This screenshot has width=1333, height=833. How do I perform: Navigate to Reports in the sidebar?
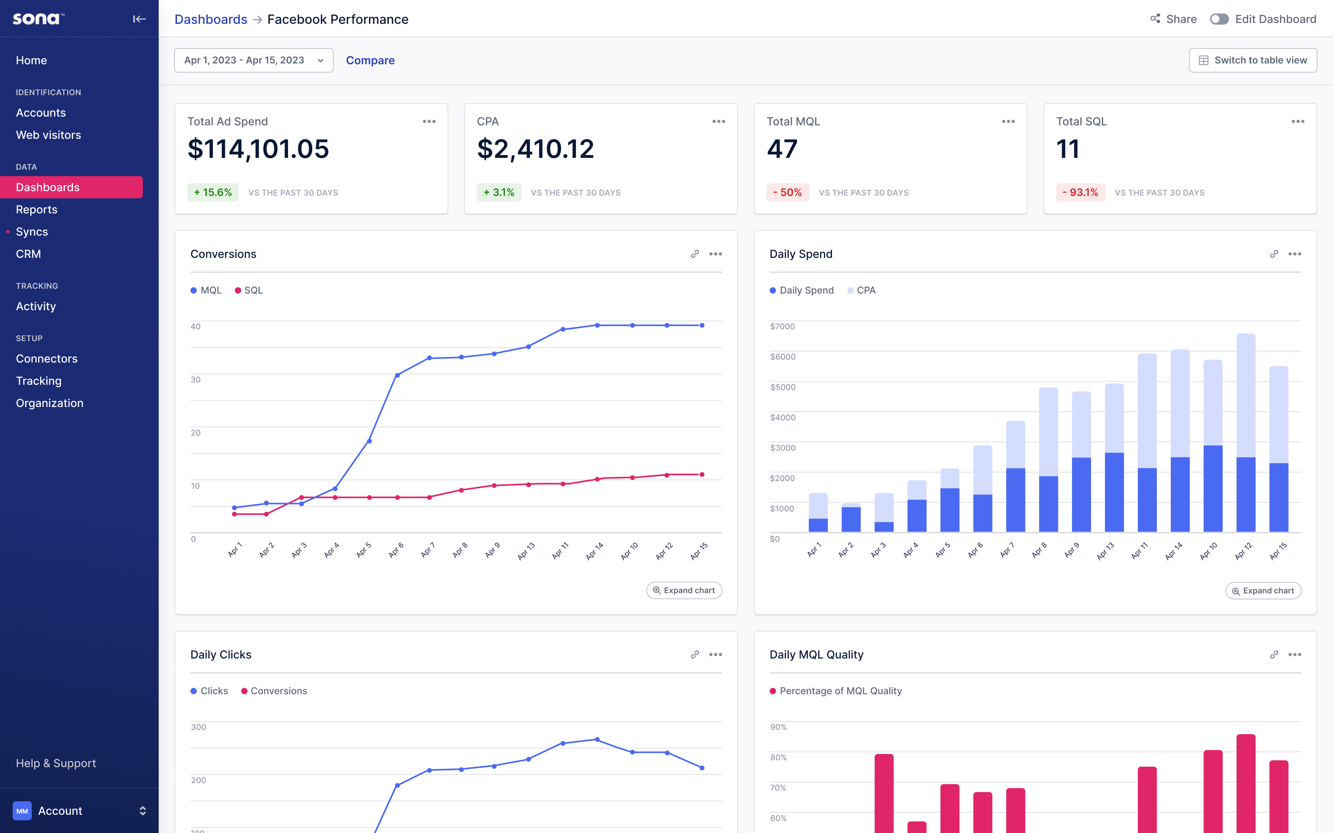[x=36, y=209]
